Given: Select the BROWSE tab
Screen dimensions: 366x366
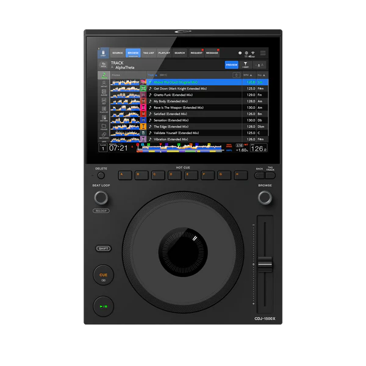Looking at the screenshot, I should pos(133,53).
